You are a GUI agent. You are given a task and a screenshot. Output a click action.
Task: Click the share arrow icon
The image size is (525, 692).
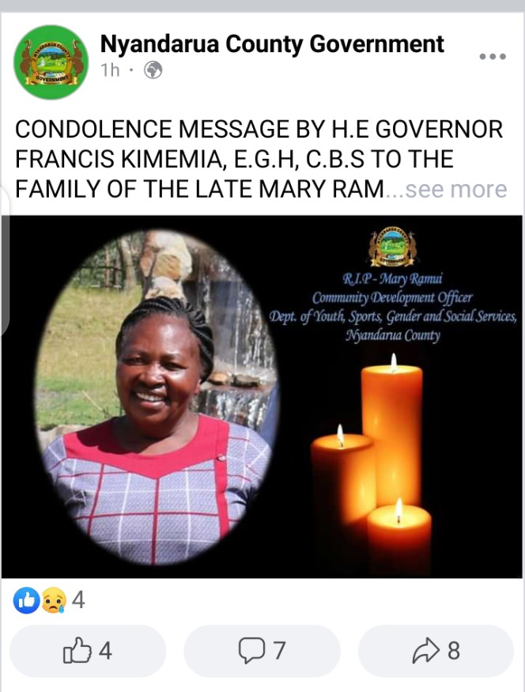pos(425,651)
